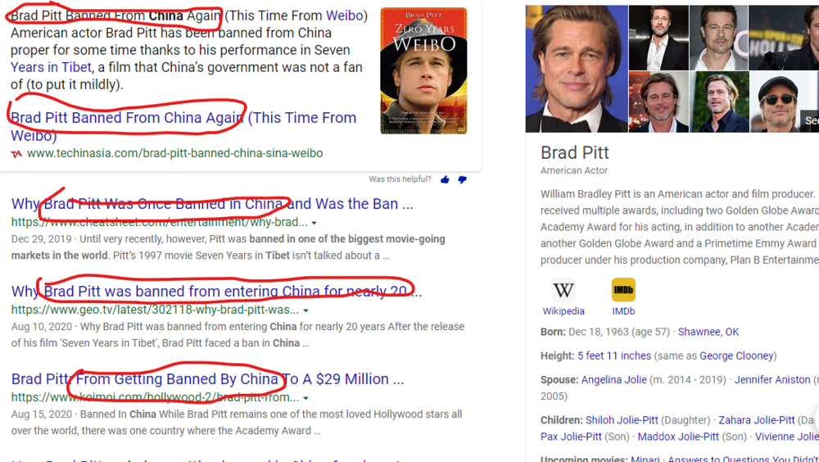The image size is (819, 462).
Task: Open the large Brad Pitt portrait photo
Action: (x=577, y=69)
